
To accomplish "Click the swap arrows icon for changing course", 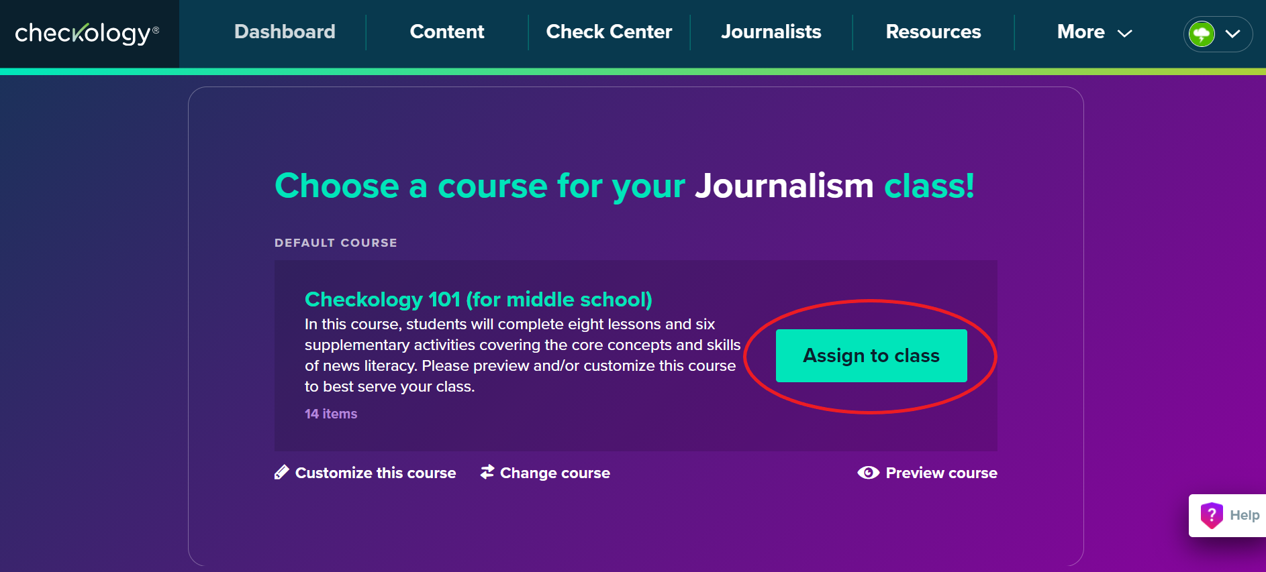I will [x=487, y=473].
